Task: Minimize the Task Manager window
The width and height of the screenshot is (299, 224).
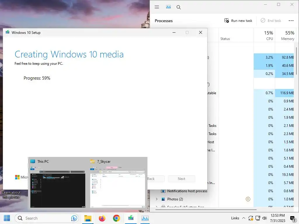Action: click(265, 4)
